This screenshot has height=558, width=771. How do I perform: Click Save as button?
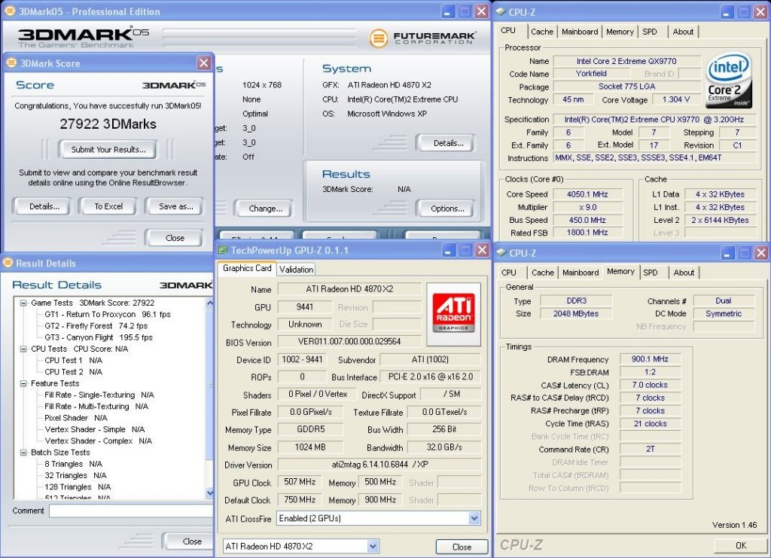(175, 206)
